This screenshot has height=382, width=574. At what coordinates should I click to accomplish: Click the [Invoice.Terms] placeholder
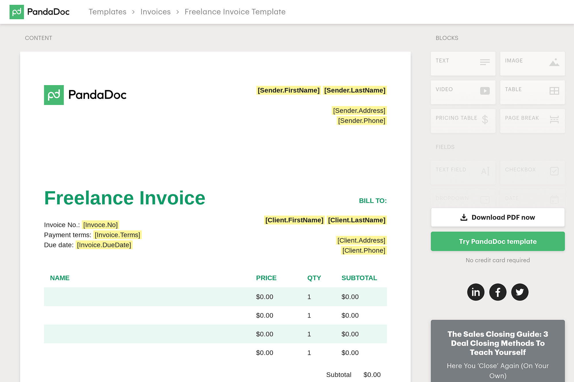pyautogui.click(x=117, y=235)
